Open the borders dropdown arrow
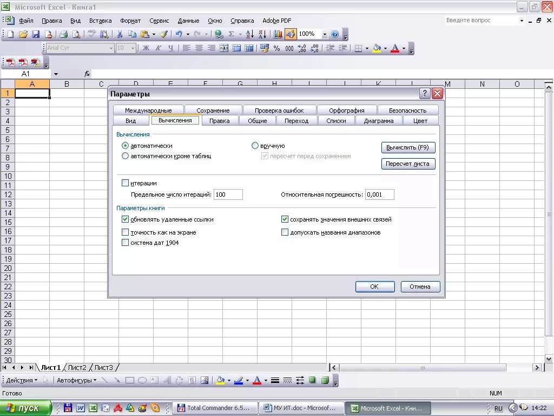Screen dimensions: 554x416 [367, 48]
